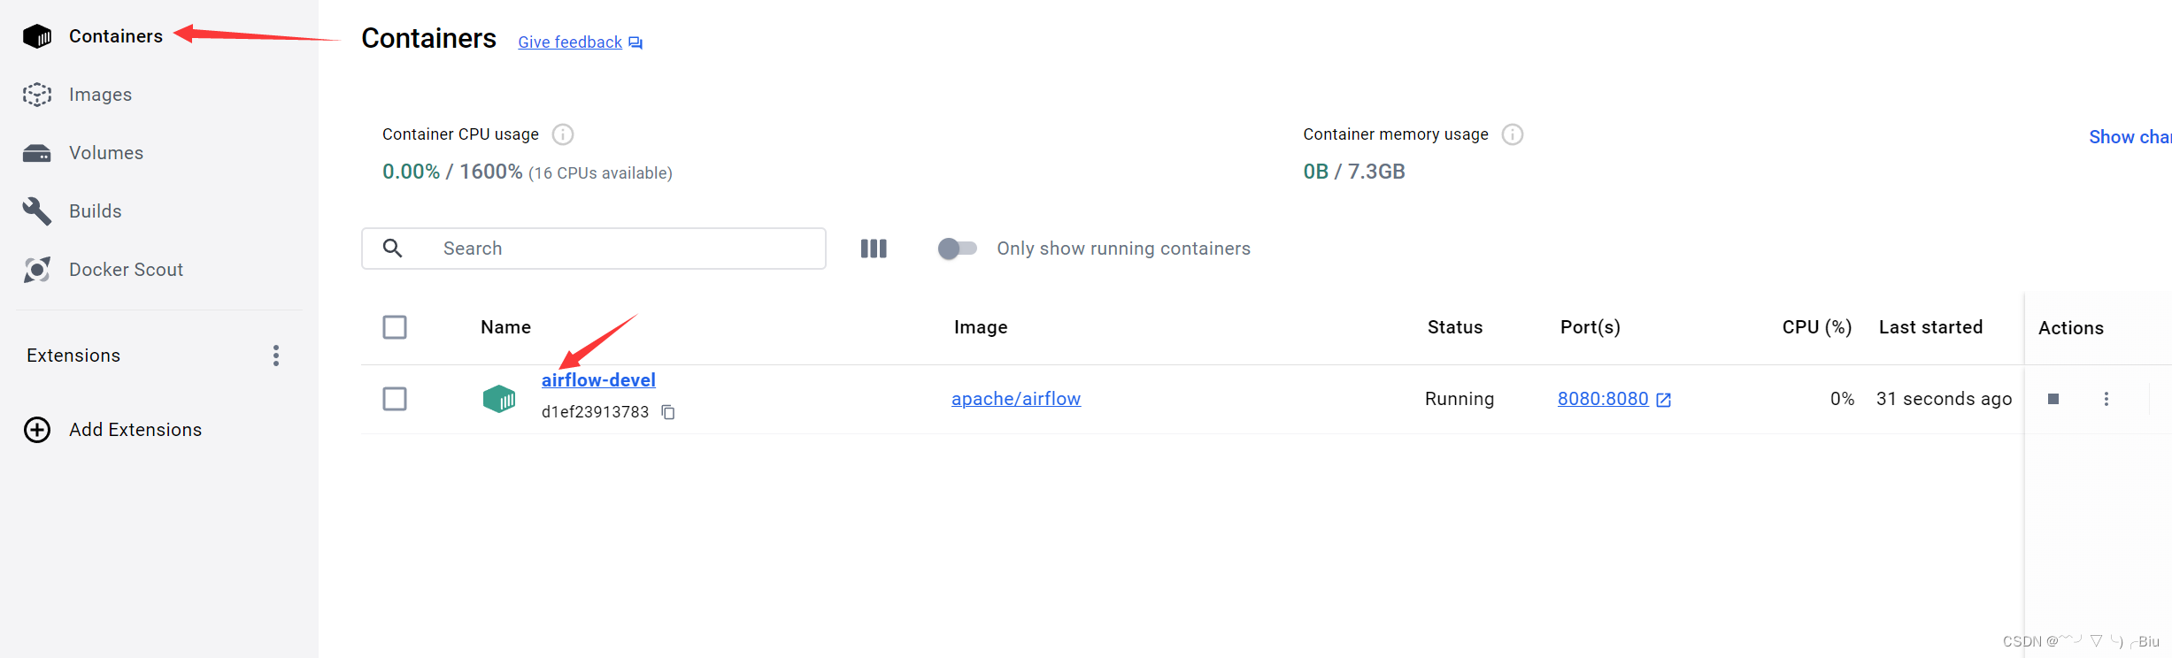This screenshot has height=658, width=2172.
Task: Click the 0.00% / 1600% CPU usage value
Action: pos(452,172)
